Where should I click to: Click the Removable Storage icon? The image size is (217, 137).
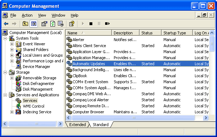pyautogui.click(x=18, y=78)
